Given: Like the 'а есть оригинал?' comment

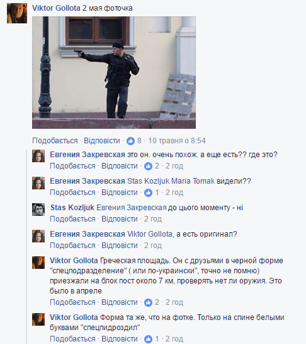Looking at the screenshot, I should 72,246.
